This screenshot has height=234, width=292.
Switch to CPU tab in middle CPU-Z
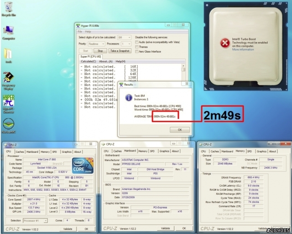point(106,151)
